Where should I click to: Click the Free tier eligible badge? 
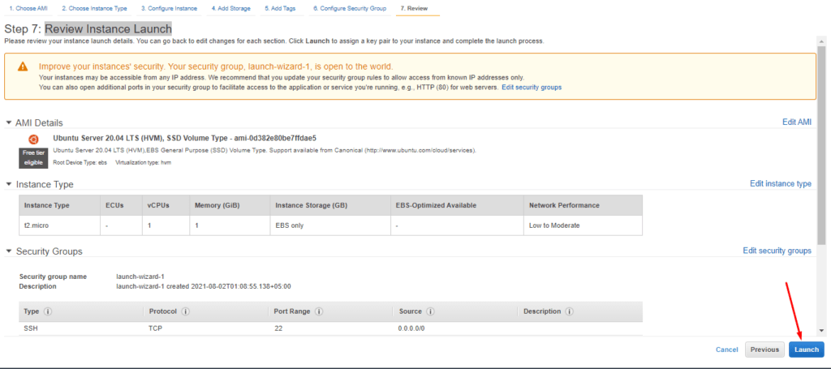[33, 157]
